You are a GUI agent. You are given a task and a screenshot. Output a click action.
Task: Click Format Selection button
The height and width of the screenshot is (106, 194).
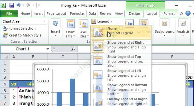(x=19, y=28)
